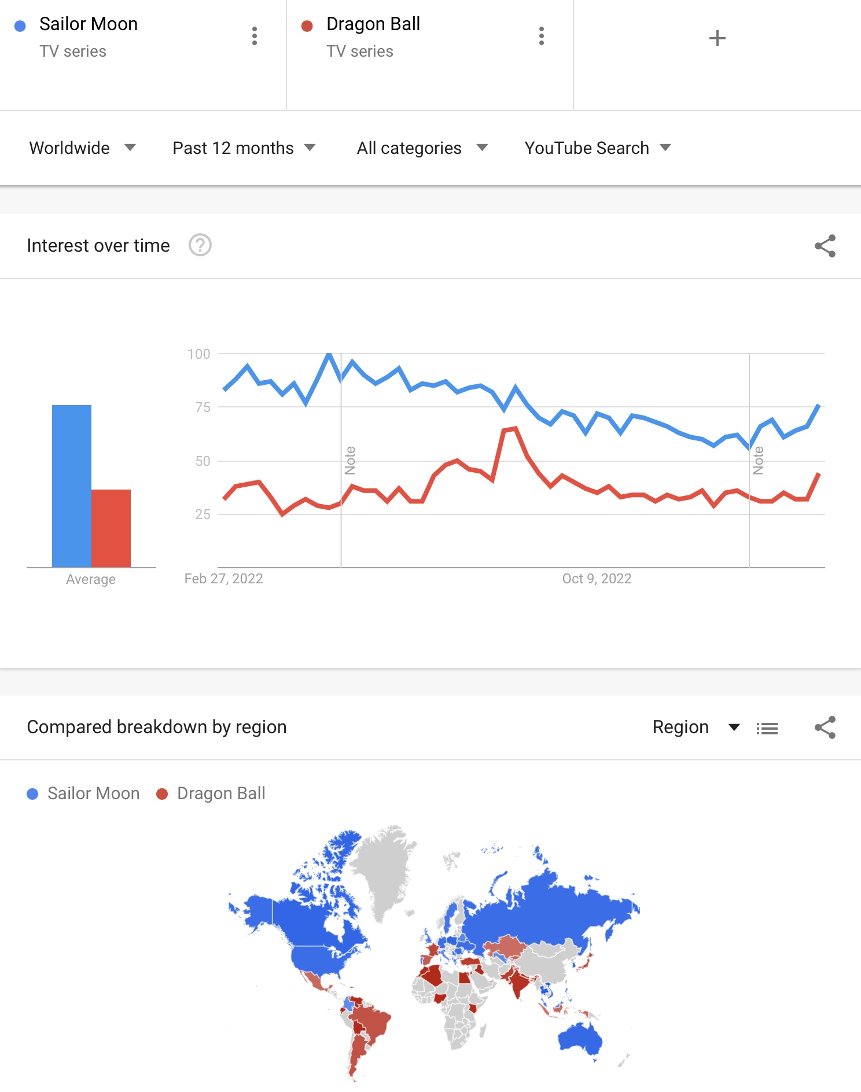
Task: Click the blue Sailor Moon term dot
Action: point(20,25)
